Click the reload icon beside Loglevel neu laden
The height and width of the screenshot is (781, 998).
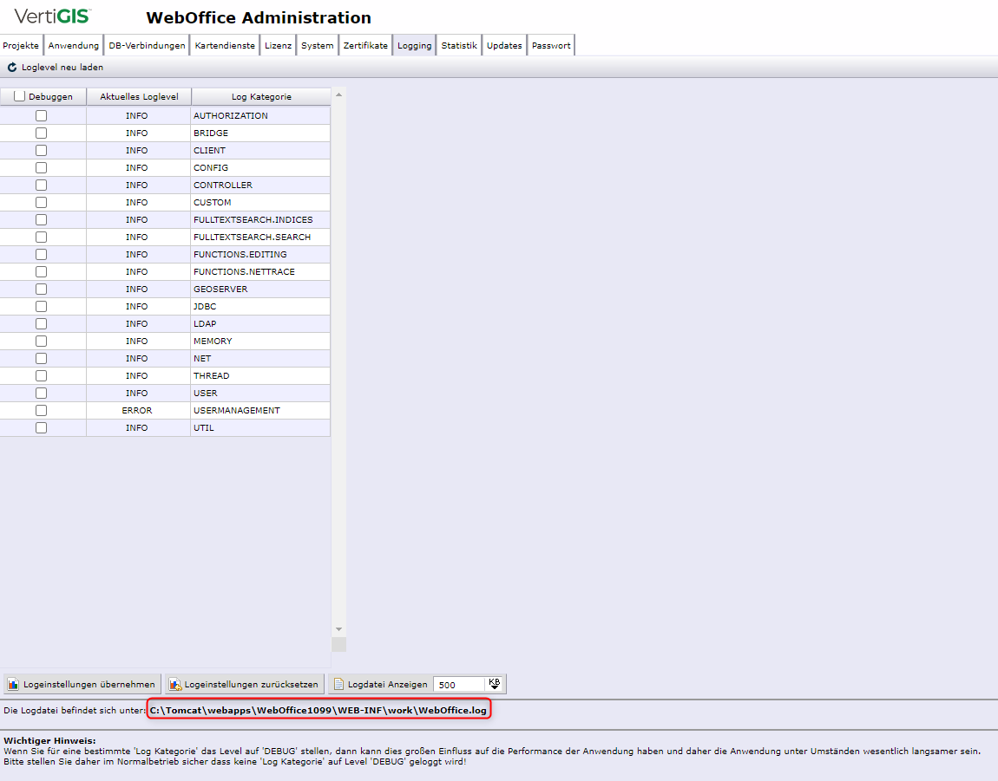12,68
